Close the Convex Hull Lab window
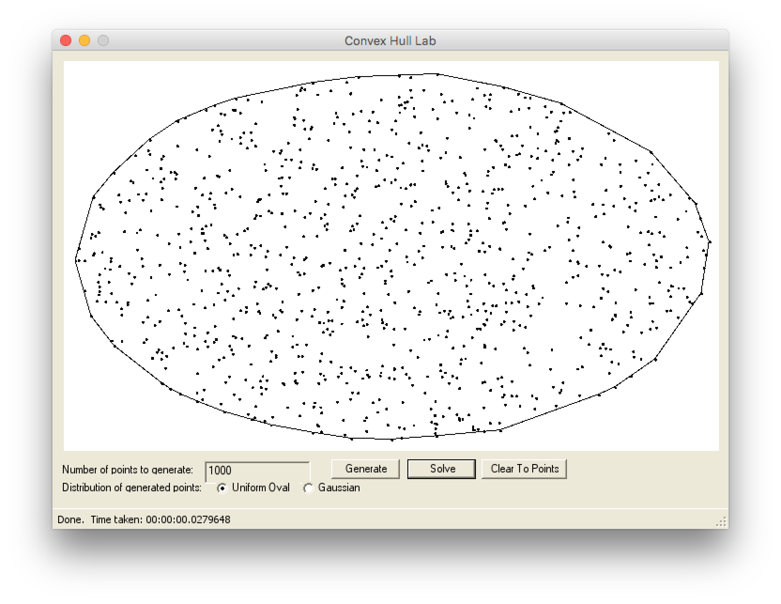Image resolution: width=781 pixels, height=604 pixels. (x=66, y=41)
